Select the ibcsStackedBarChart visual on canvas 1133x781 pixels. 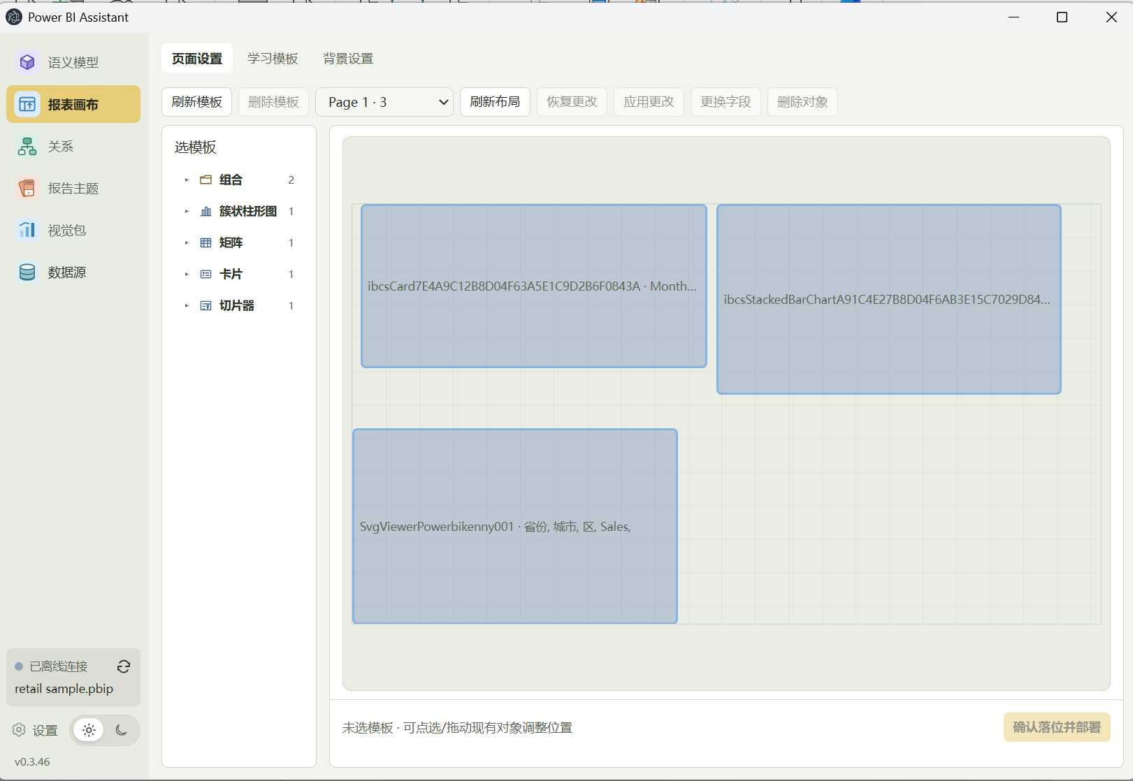click(x=889, y=299)
